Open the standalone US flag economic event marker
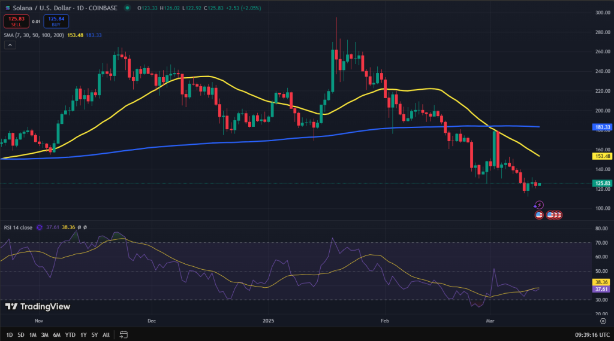This screenshot has width=614, height=341. (x=539, y=215)
